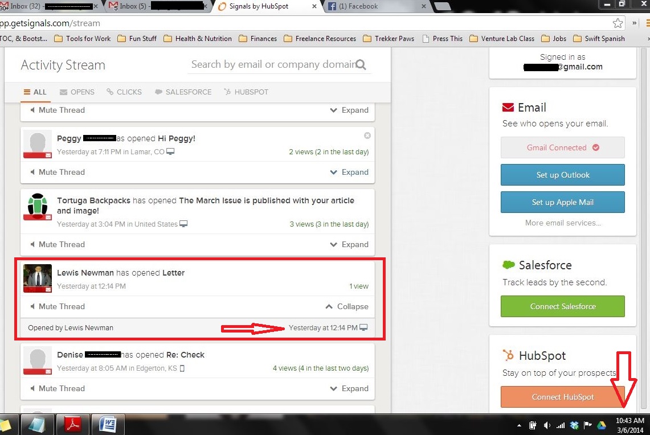Click '4 views (4 in the last two days)'
Screen dimensions: 650x435
(320, 368)
